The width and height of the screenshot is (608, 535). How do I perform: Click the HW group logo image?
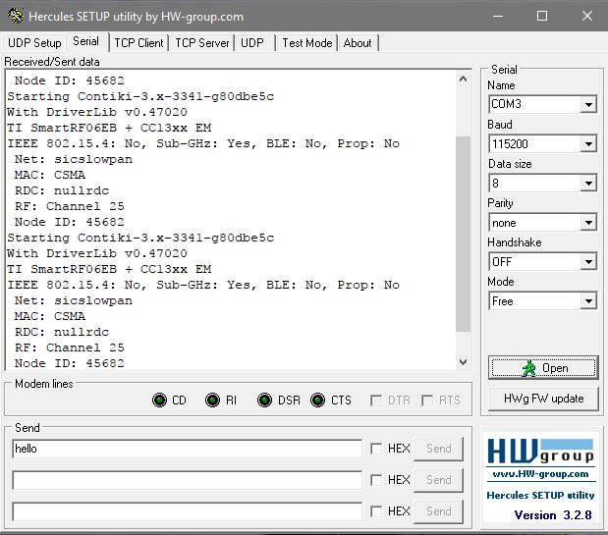point(540,452)
